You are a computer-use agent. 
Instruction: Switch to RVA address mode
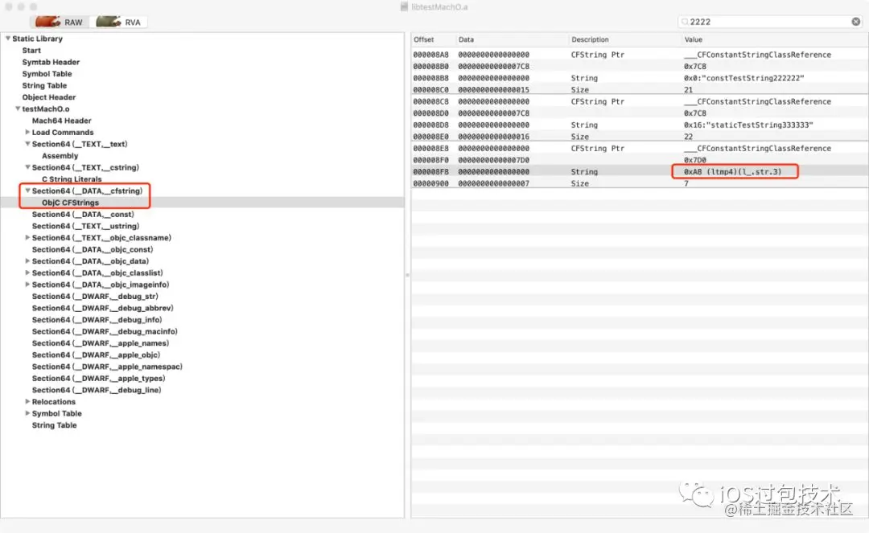119,23
